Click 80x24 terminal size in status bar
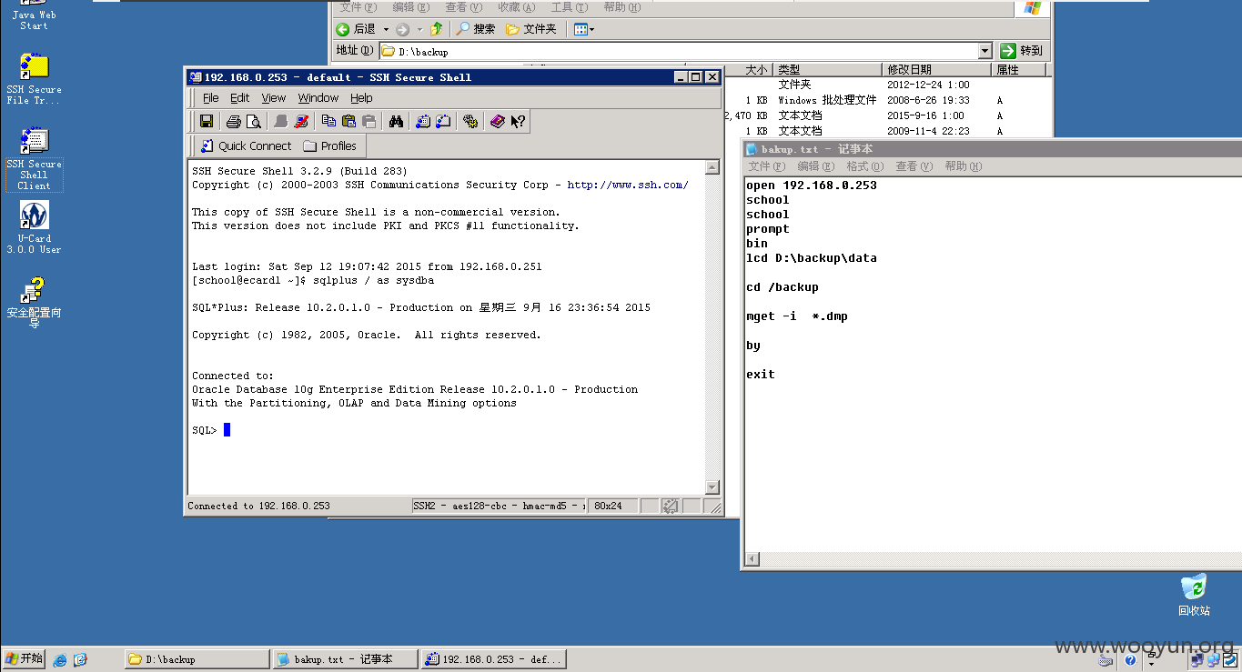This screenshot has width=1242, height=672. point(612,506)
